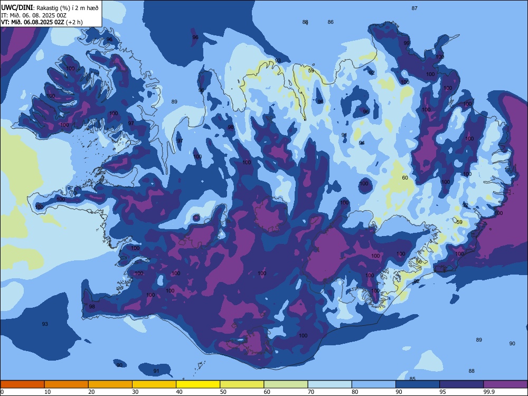Pick the light green 60–70 legend swatch
528x396 pixels.
[x=286, y=384]
